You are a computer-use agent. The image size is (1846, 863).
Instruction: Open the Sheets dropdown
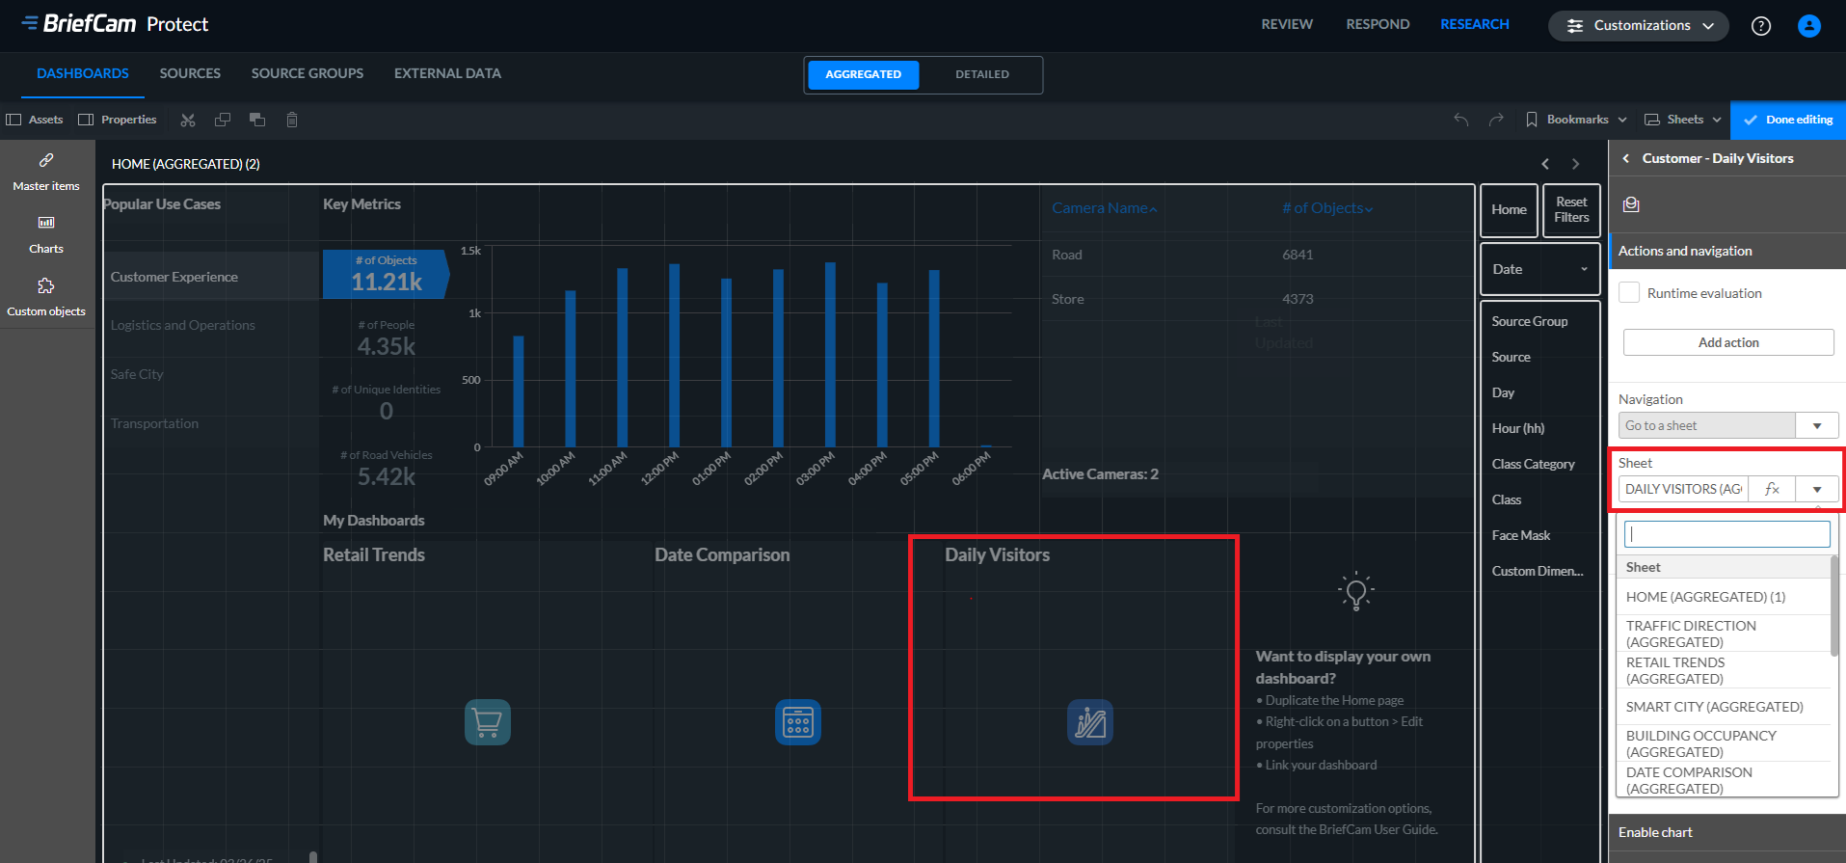click(x=1683, y=120)
